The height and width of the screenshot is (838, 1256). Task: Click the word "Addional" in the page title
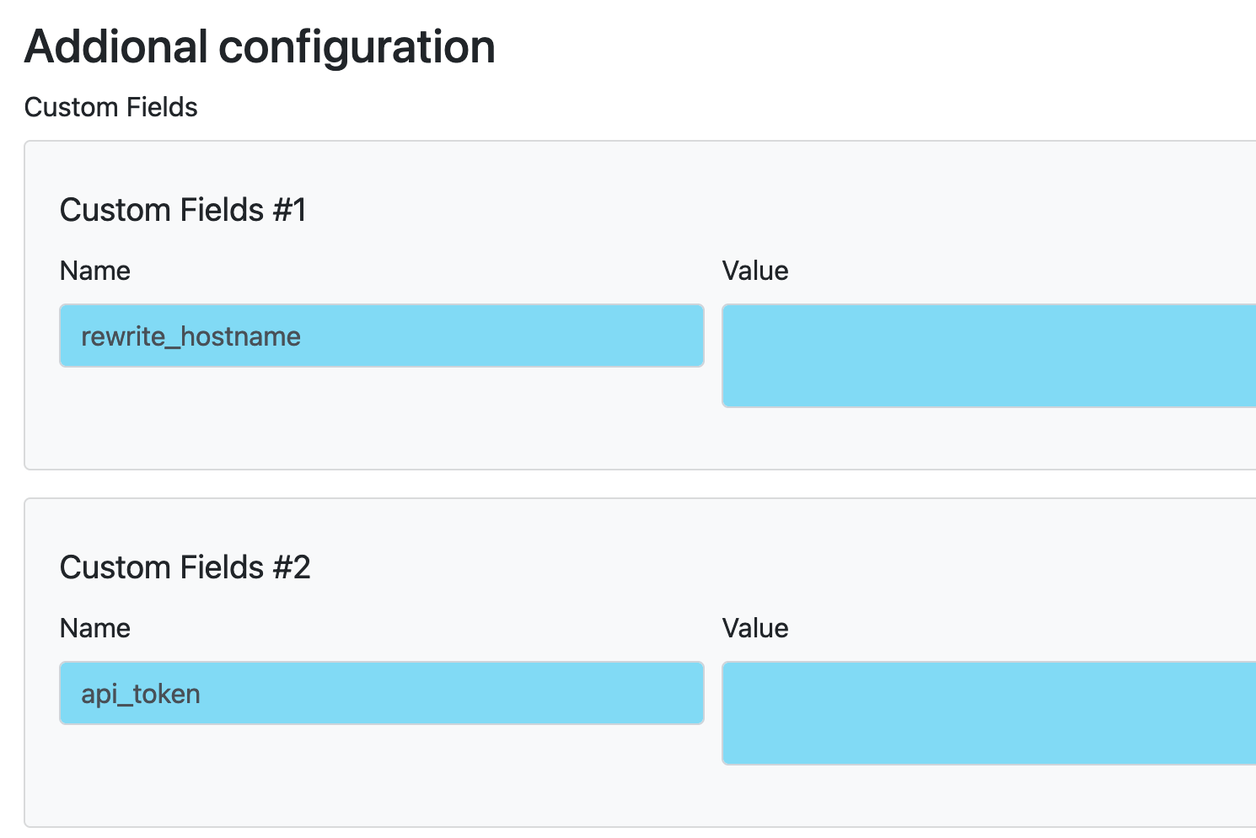click(116, 46)
